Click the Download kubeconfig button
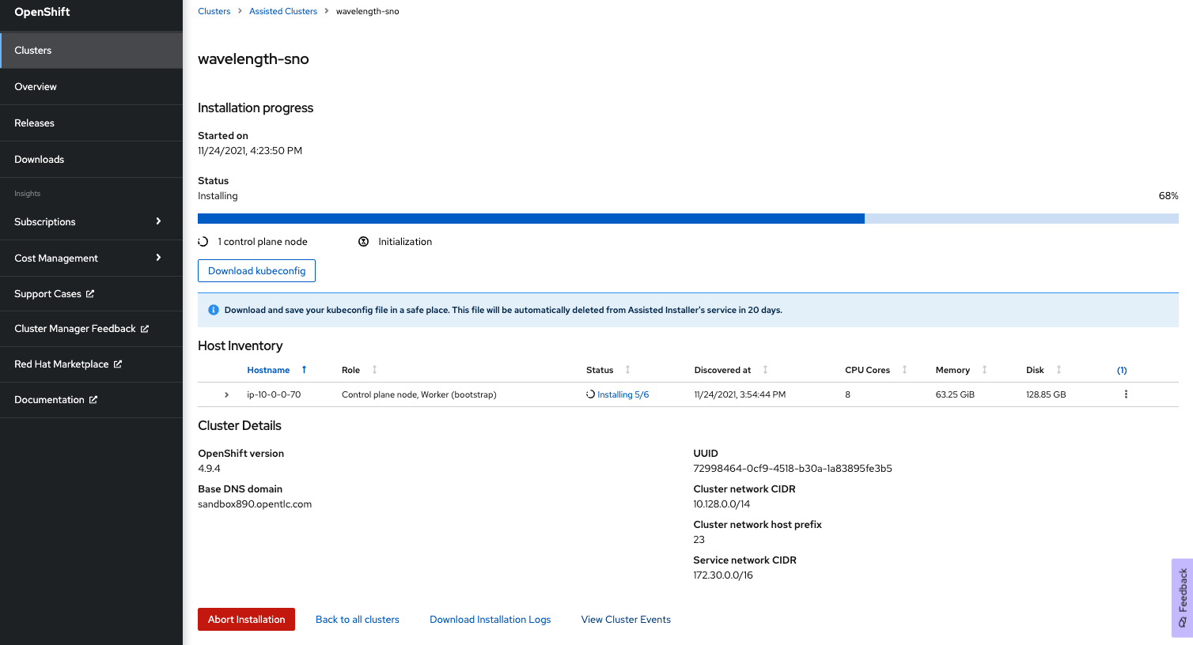Screen dimensions: 1193x645 (x=256, y=270)
